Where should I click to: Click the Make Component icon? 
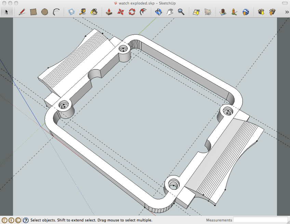(71, 11)
